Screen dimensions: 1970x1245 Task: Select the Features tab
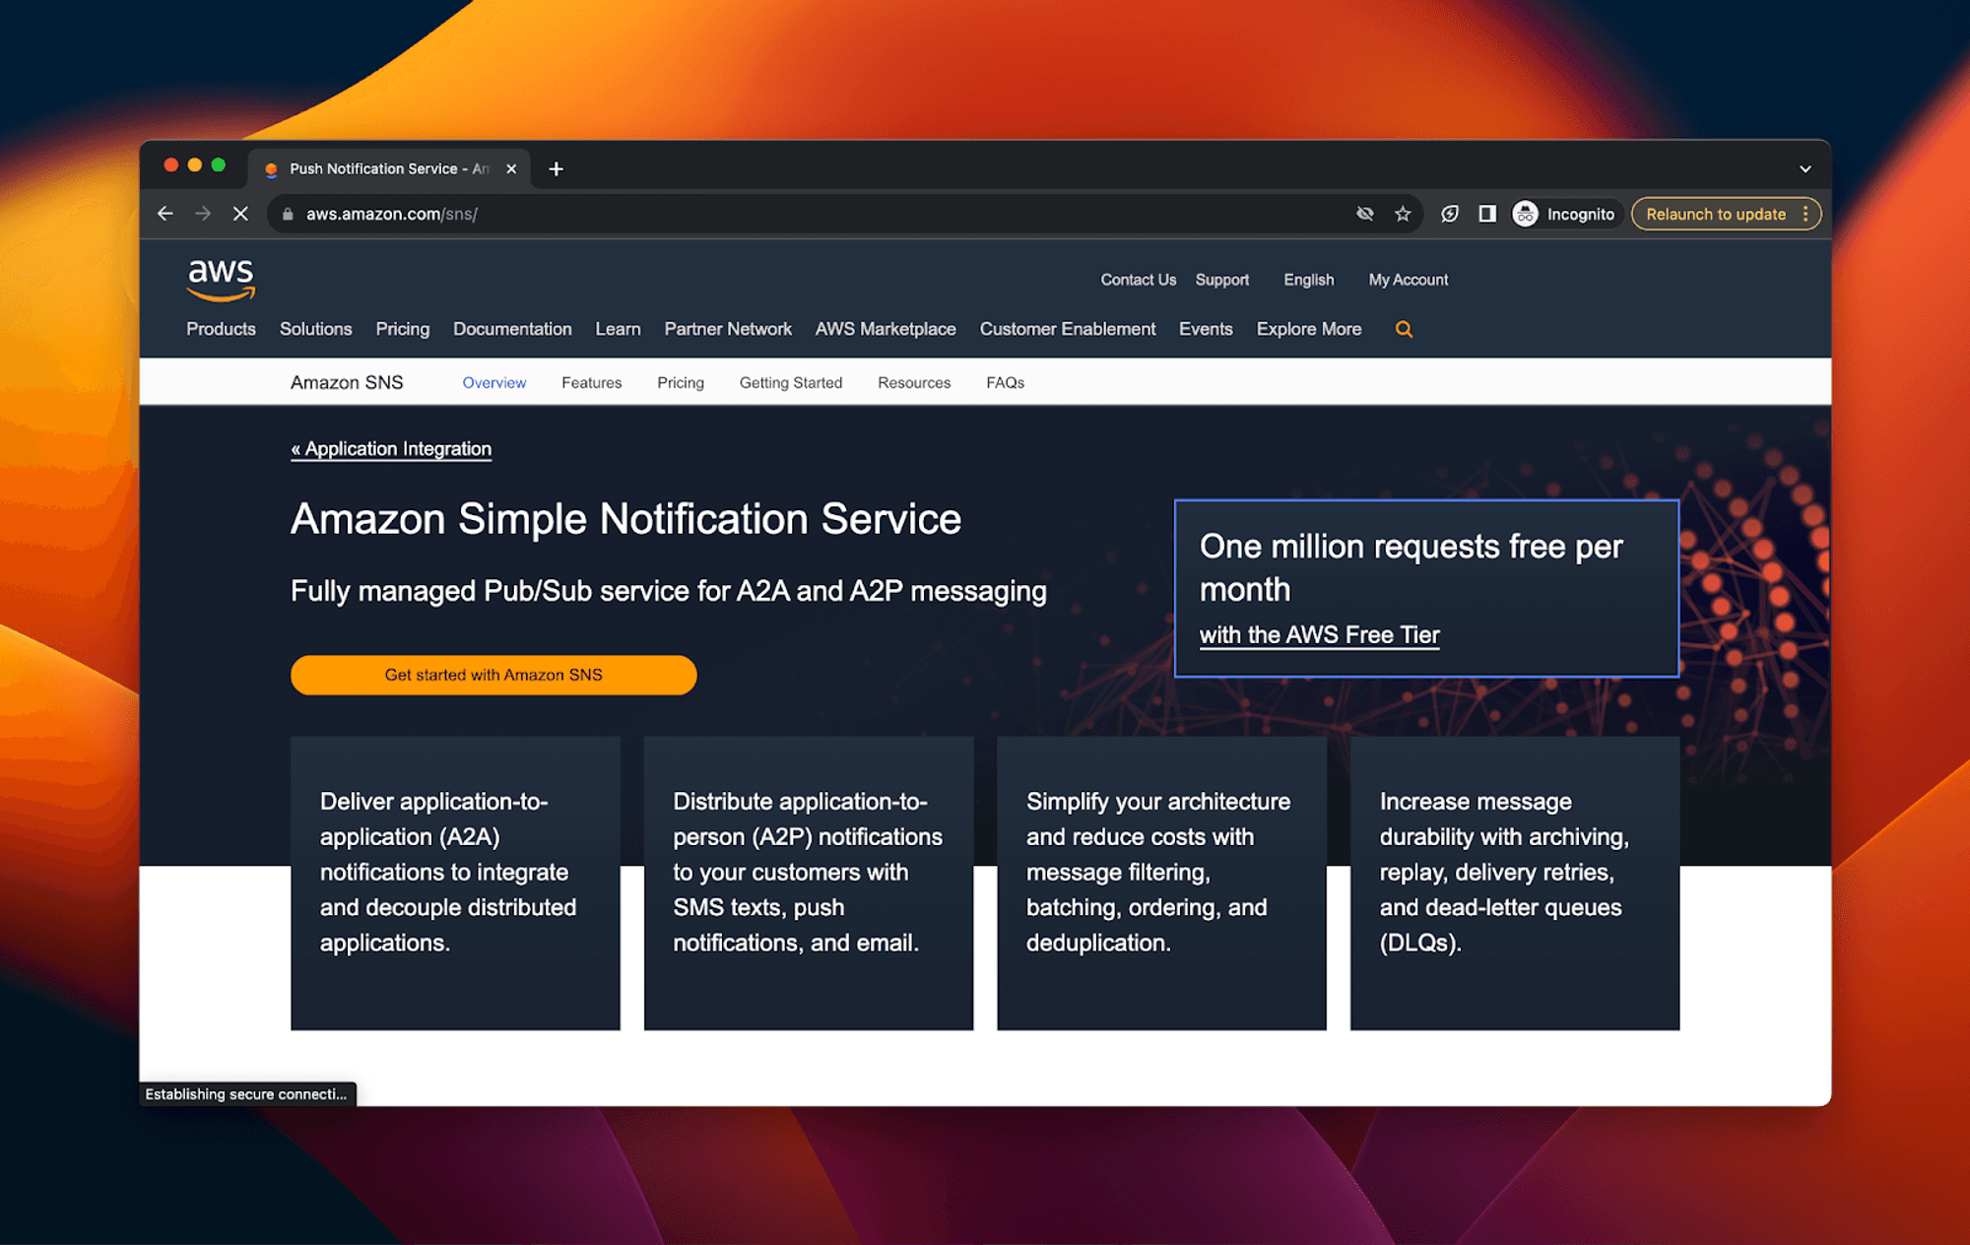click(x=592, y=382)
